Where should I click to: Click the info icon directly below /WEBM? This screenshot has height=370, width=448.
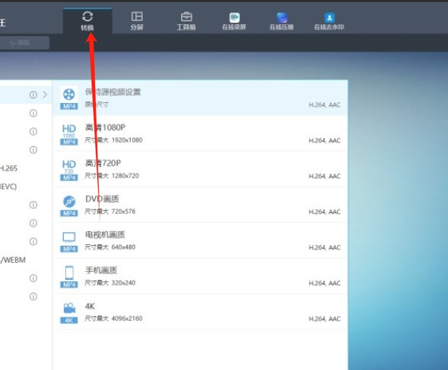click(x=33, y=278)
